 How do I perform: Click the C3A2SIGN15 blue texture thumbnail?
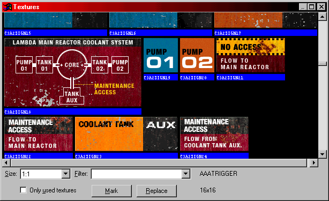pos(56,20)
